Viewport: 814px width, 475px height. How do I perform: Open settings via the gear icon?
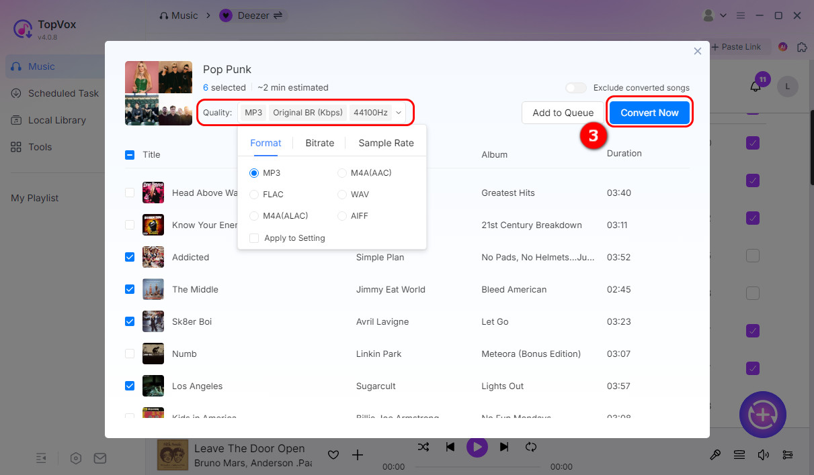(75, 458)
